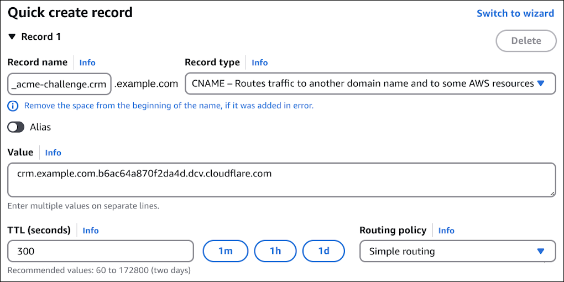
Task: Click the Switch to wizard link
Action: tap(515, 13)
